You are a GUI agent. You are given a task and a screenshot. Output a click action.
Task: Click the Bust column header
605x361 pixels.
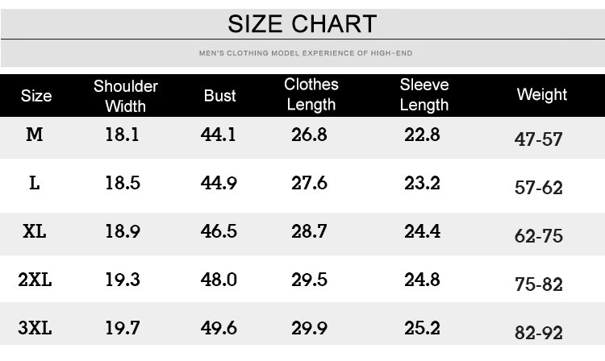point(219,96)
